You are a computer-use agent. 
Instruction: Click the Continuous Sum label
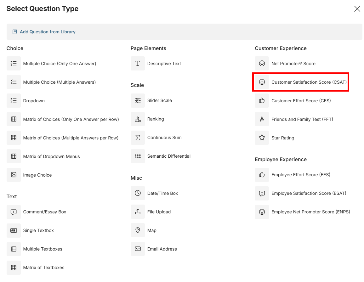click(164, 138)
